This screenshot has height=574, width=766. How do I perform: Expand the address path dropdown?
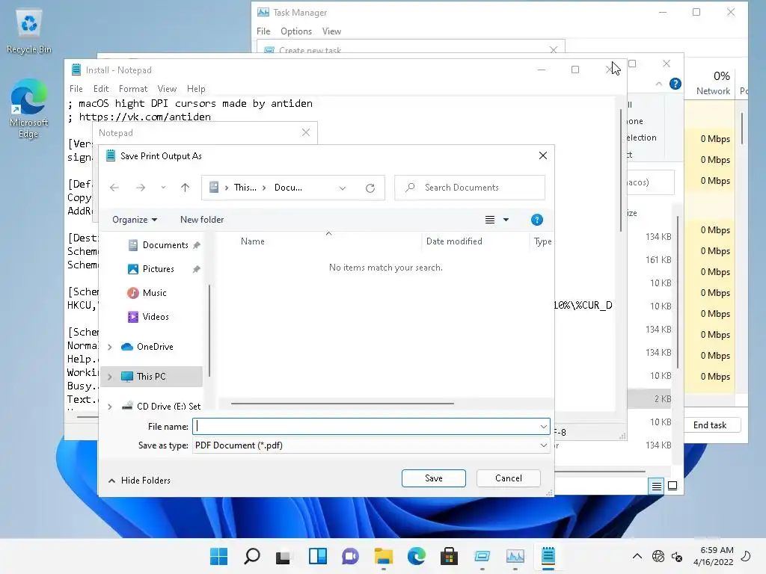tap(343, 188)
